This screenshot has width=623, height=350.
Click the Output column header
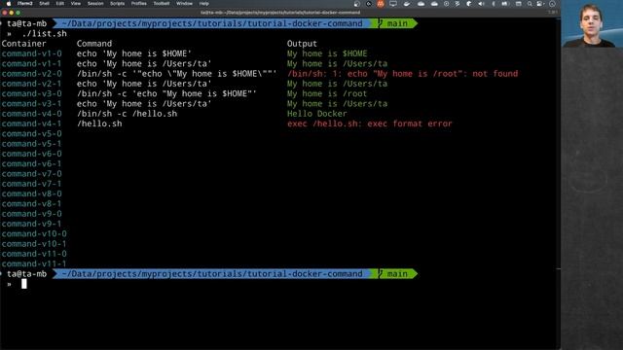(x=302, y=44)
